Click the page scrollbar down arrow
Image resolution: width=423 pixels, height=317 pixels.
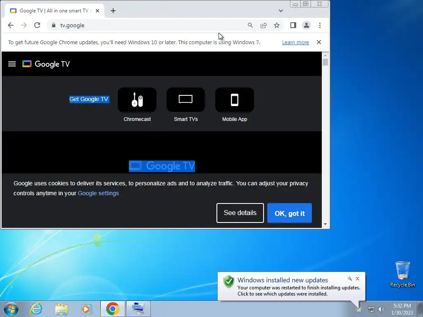[326, 224]
